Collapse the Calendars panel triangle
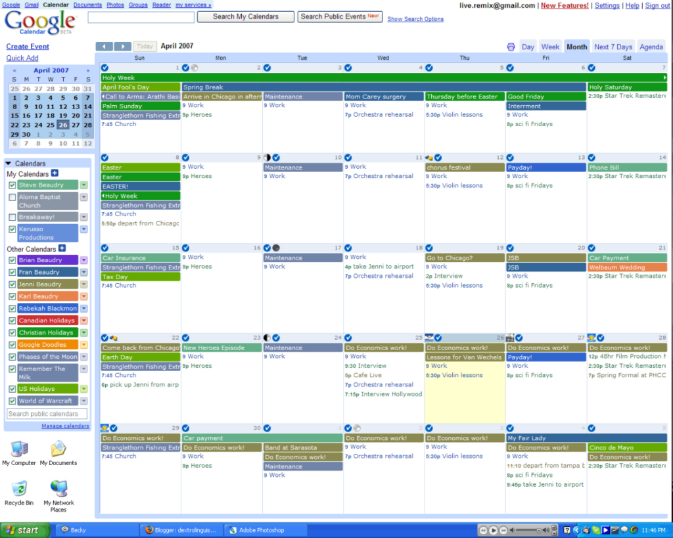The image size is (673, 538). pos(9,164)
